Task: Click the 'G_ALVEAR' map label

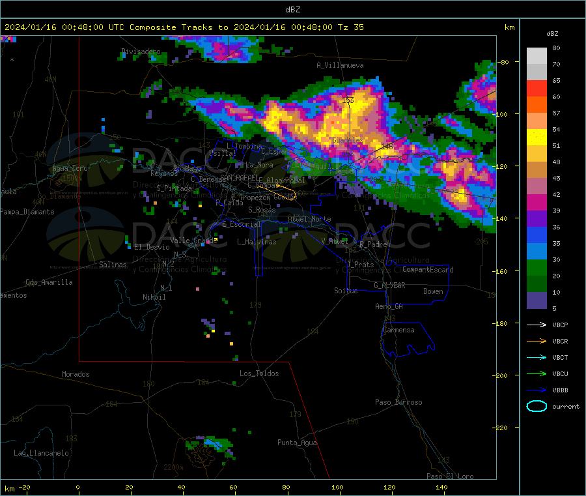Action: pos(389,285)
